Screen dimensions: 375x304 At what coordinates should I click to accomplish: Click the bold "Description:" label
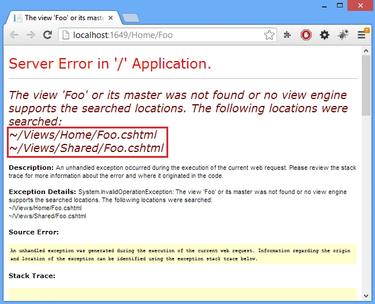pos(31,168)
